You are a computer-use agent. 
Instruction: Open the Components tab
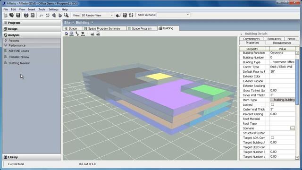click(252, 39)
